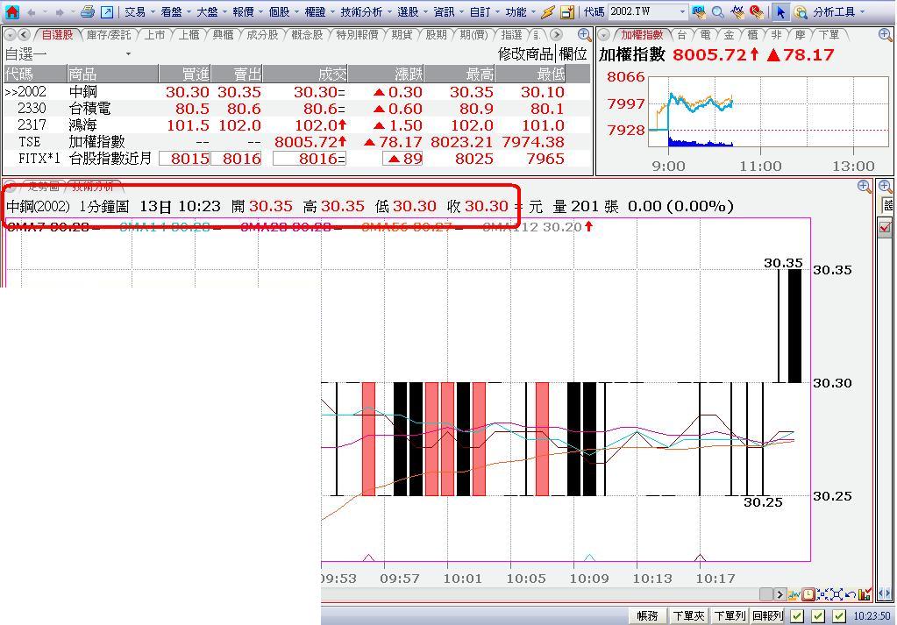The width and height of the screenshot is (897, 625).
Task: Click the chart panel's inner magnifier icon
Action: click(865, 187)
